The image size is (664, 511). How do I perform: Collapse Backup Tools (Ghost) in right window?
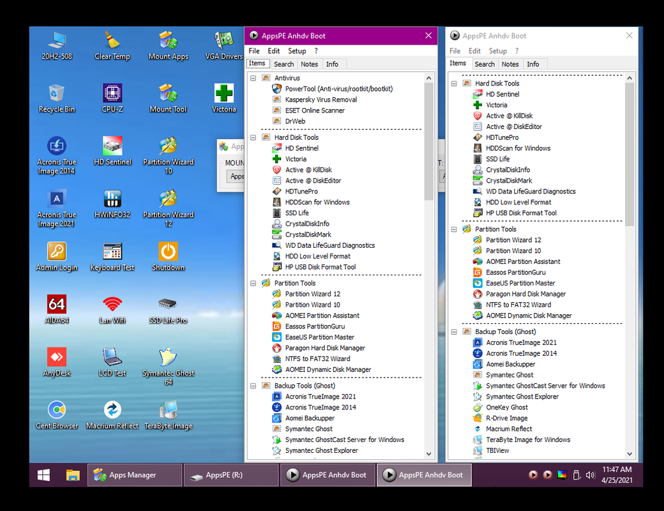[x=454, y=332]
